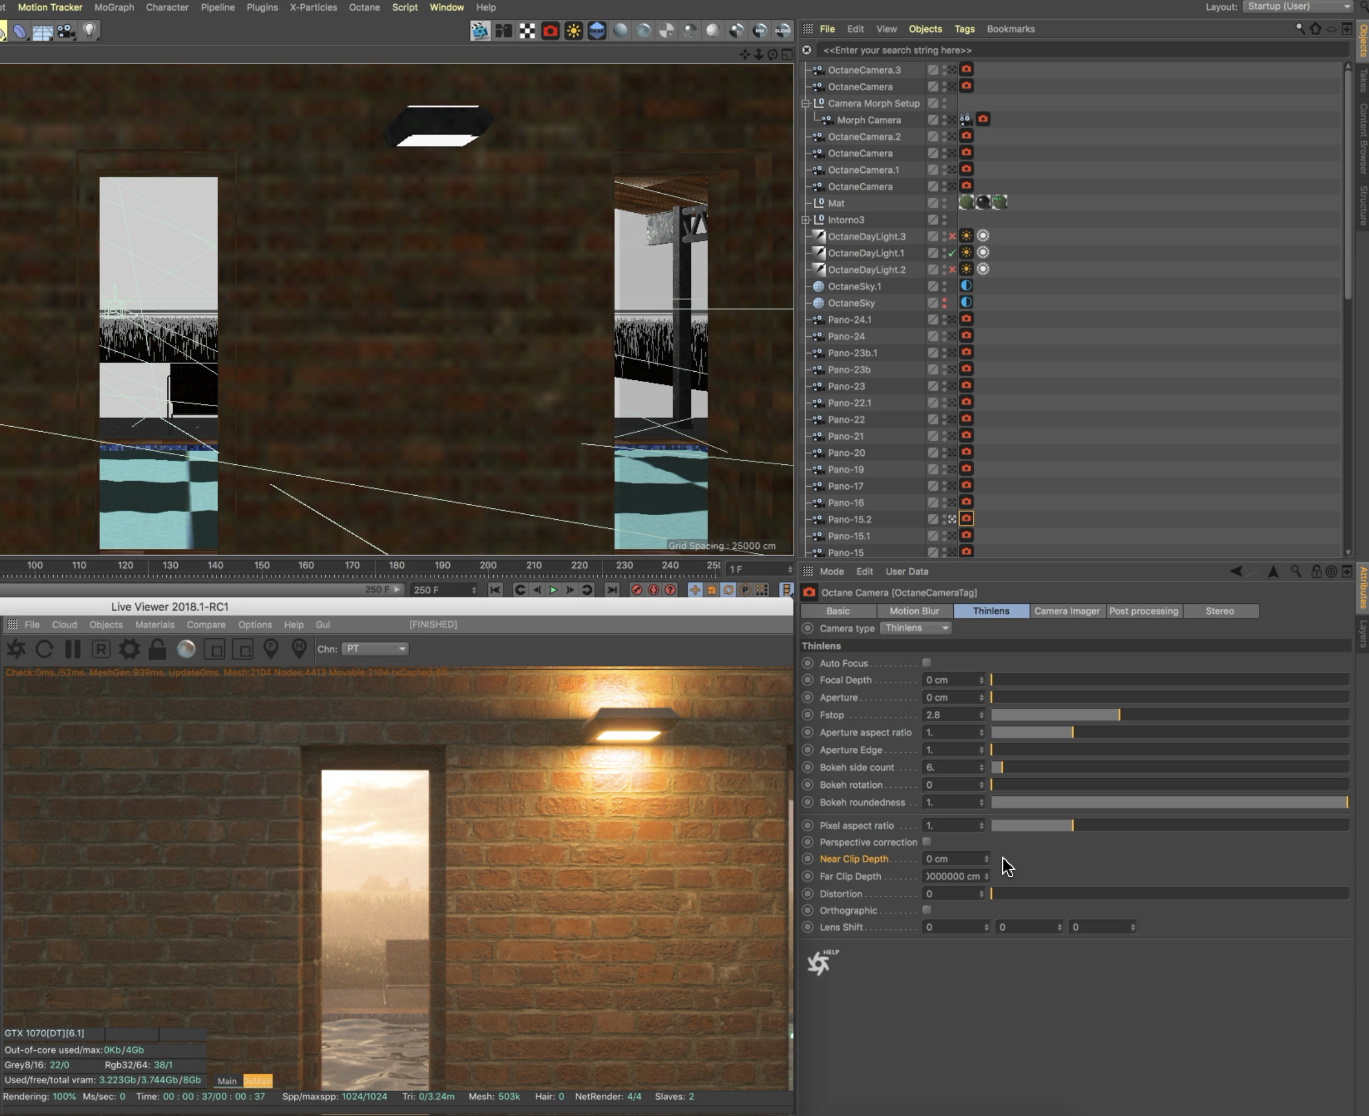Open the Chn PT channel dropdown
Viewport: 1369px width, 1116px height.
tap(375, 649)
